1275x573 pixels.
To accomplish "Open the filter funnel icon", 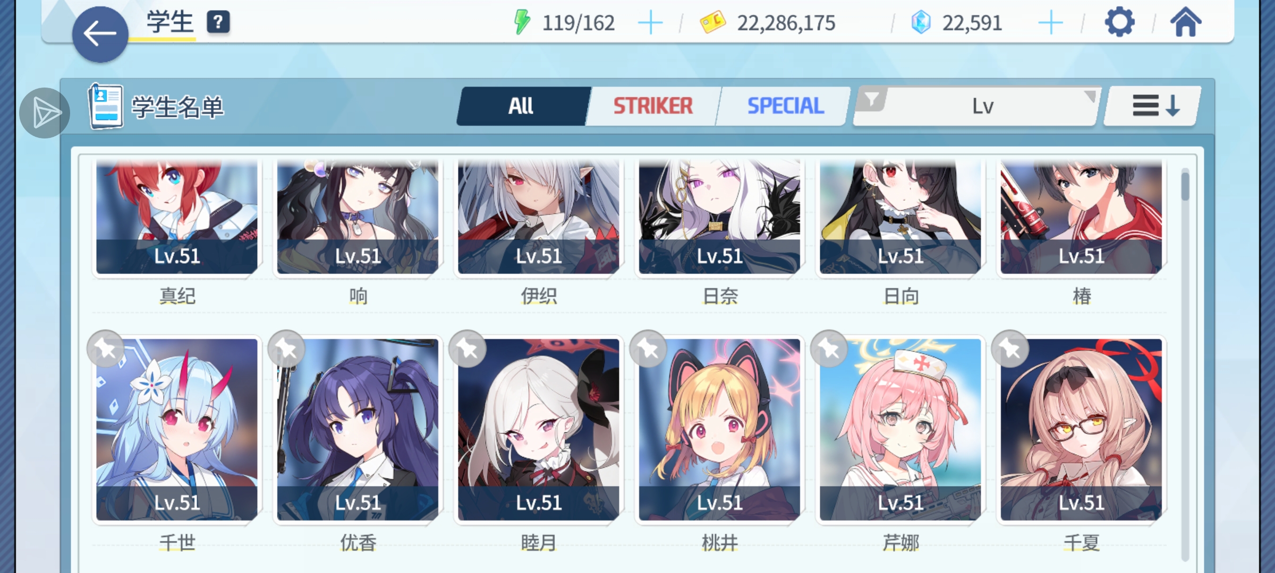I will point(871,99).
